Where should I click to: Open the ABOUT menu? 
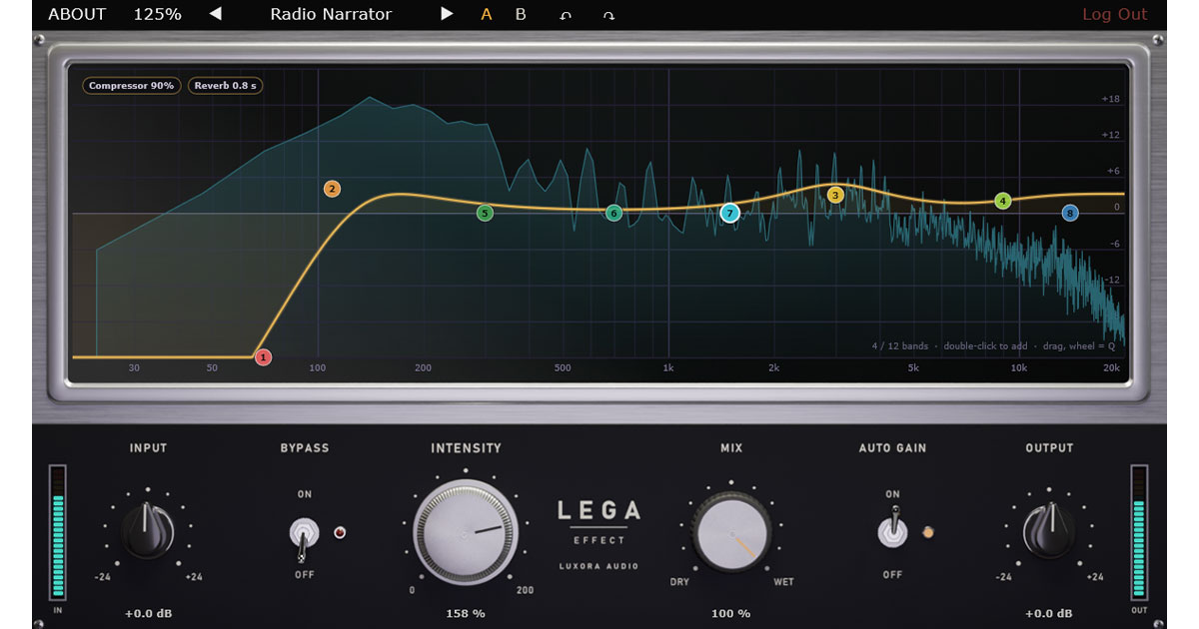pyautogui.click(x=77, y=14)
